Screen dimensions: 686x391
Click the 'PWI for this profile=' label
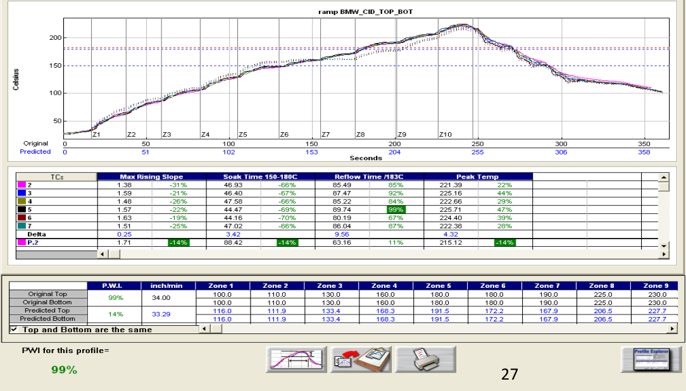(x=66, y=351)
